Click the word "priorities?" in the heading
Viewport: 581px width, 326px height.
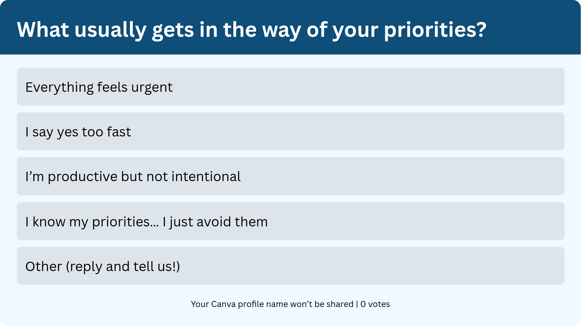point(435,31)
